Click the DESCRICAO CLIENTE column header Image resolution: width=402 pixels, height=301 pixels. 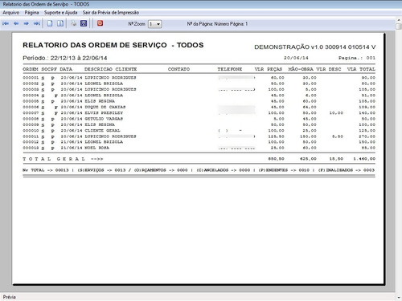[x=110, y=69]
